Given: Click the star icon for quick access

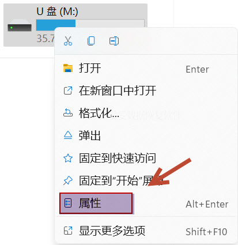Looking at the screenshot, I should (x=68, y=158).
